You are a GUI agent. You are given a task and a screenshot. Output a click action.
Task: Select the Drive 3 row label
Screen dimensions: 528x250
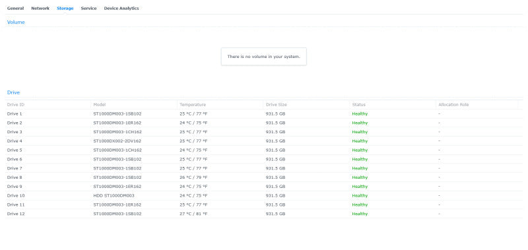(15, 132)
